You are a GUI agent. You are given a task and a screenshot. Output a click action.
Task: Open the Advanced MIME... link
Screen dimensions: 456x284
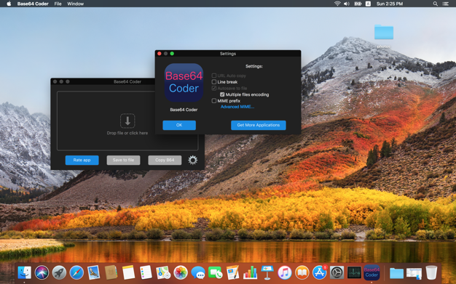[237, 107]
